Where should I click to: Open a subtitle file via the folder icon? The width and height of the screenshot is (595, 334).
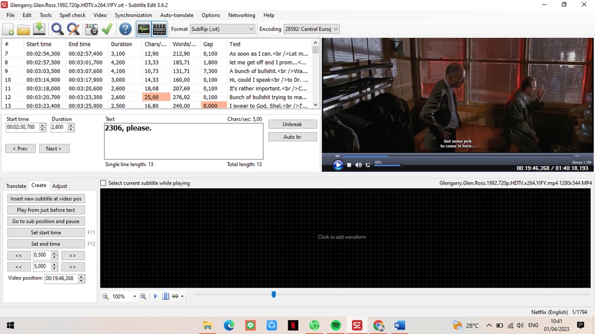(x=24, y=29)
